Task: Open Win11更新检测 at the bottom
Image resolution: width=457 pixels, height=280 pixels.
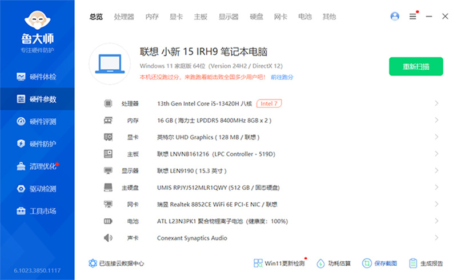Action: click(x=279, y=263)
